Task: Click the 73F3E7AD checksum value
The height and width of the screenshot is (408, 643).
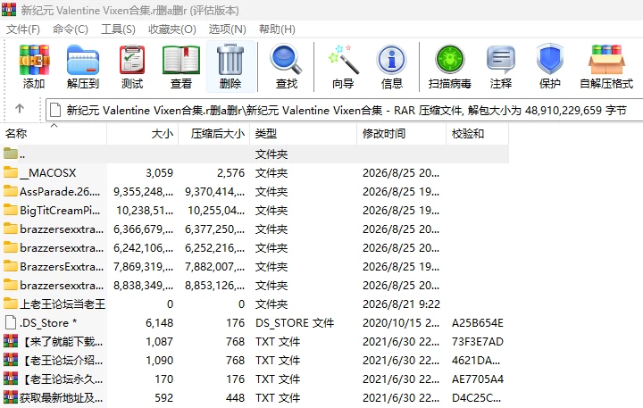Action: (x=477, y=342)
